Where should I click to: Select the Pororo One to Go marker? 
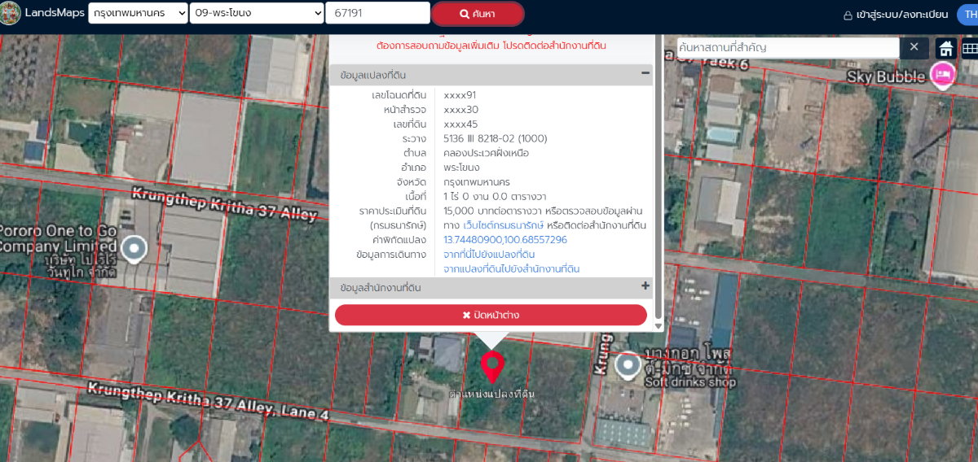[133, 249]
